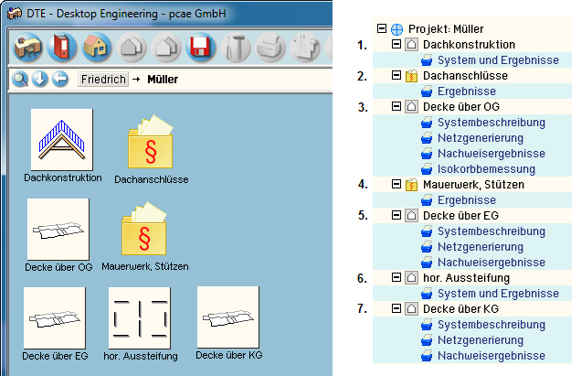Open Netzgenerierung under Decke über KG
This screenshot has width=581, height=376.
479,340
